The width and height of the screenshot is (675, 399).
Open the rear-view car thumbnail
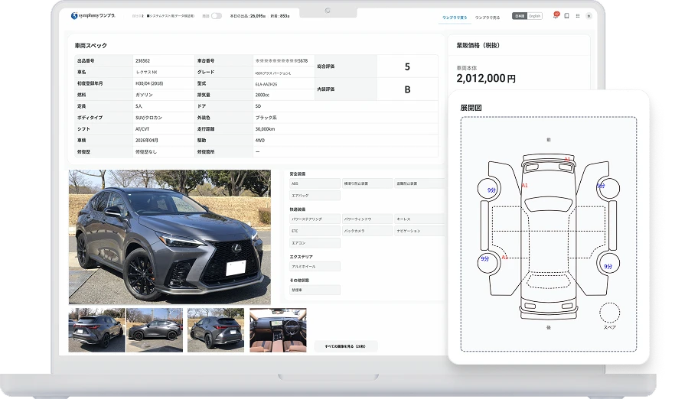point(97,330)
